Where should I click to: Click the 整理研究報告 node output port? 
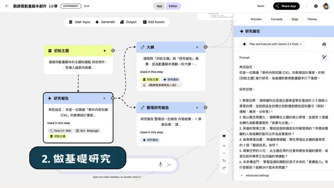(205, 108)
